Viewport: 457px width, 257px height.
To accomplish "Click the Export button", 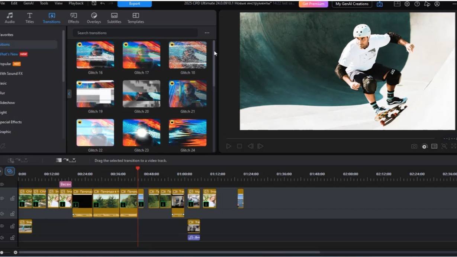I will [135, 4].
